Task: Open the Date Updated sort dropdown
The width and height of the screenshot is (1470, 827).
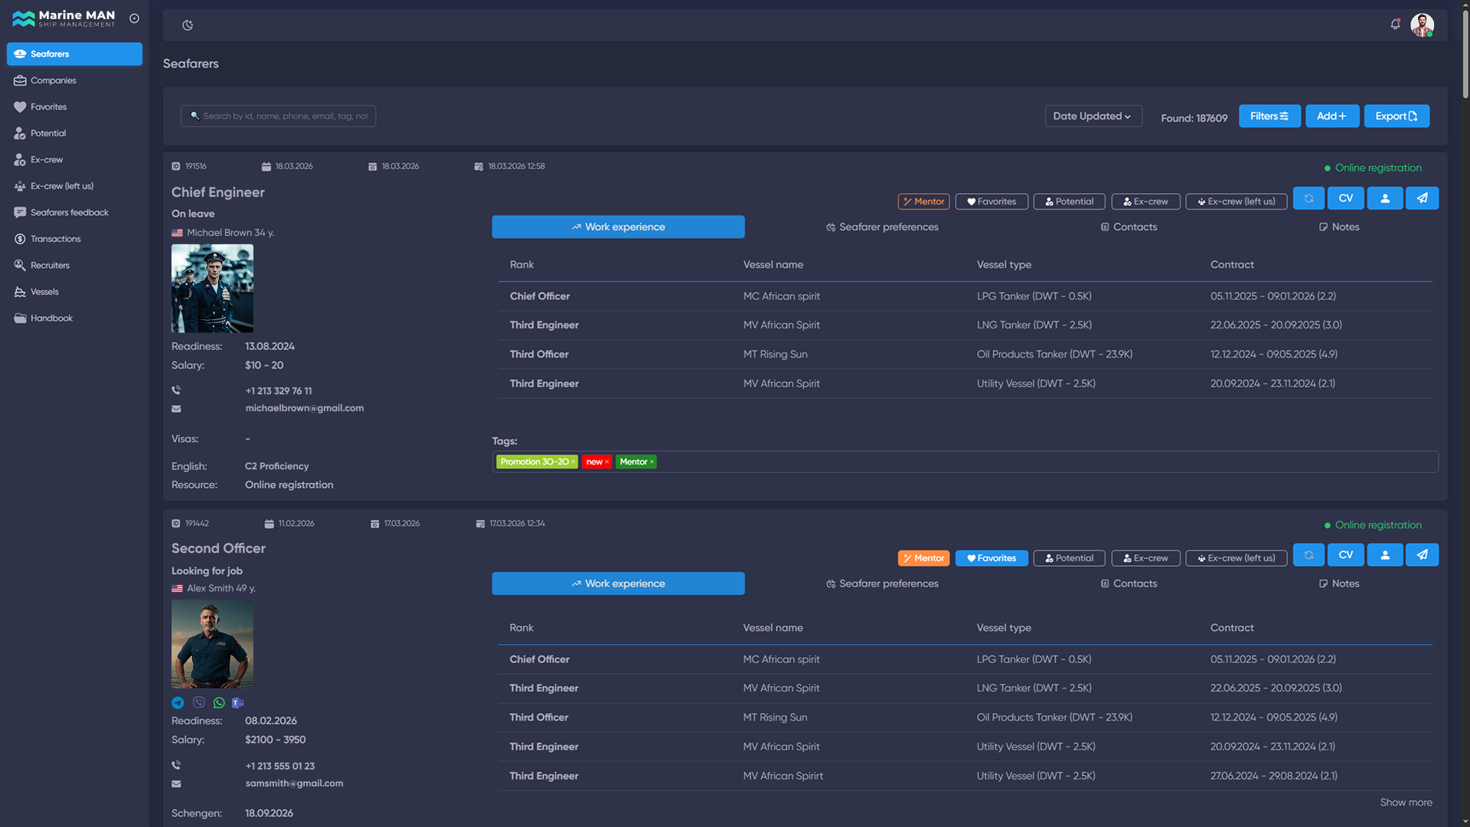Action: (x=1093, y=116)
